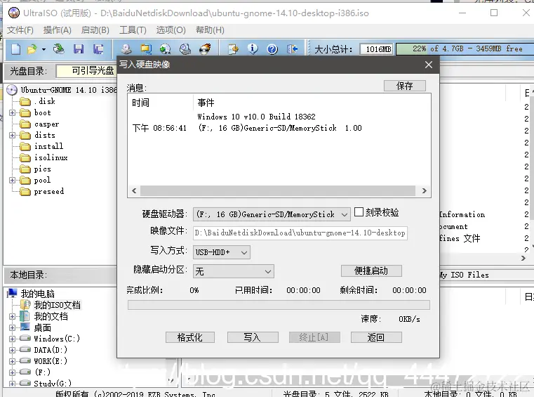The height and width of the screenshot is (397, 534).
Task: Click the 大小总计 1016MB field
Action: pos(377,49)
